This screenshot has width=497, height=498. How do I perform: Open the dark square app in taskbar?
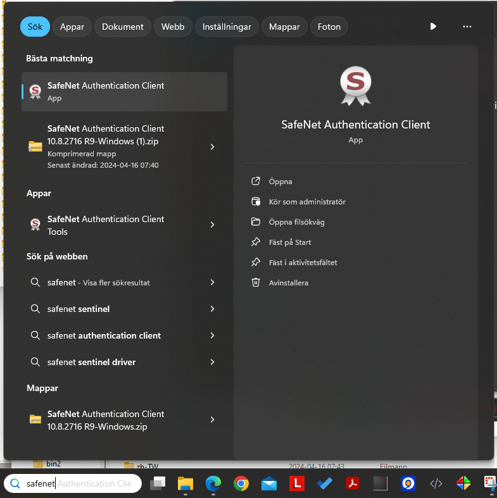[381, 483]
